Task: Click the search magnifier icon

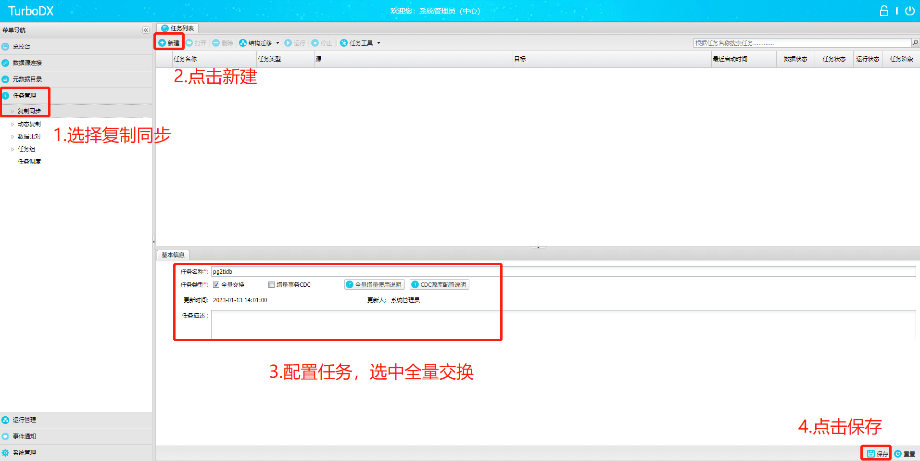Action: pos(915,43)
